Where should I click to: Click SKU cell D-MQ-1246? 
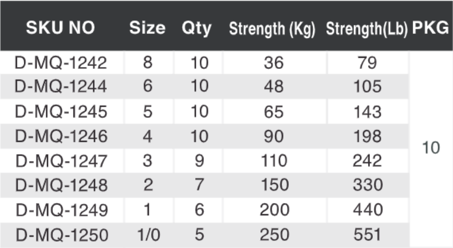(61, 136)
